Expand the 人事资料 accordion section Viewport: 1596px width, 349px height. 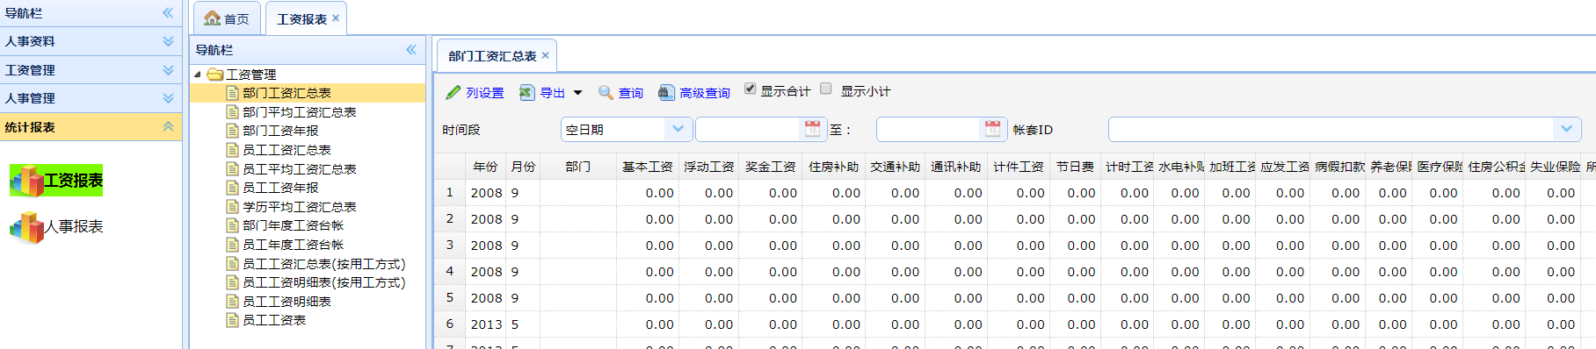point(168,41)
